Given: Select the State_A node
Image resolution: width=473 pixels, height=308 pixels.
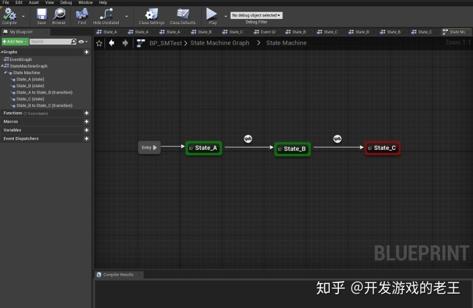Looking at the screenshot, I should [204, 148].
